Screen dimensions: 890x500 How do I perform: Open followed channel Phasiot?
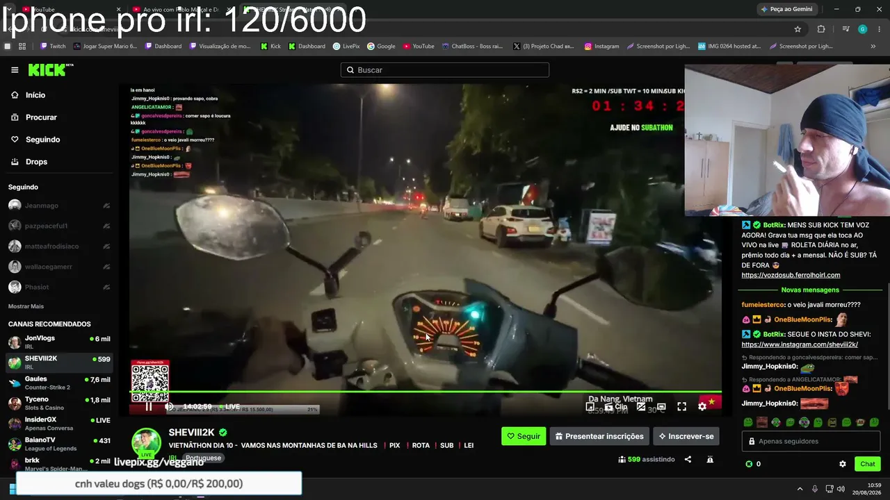(x=37, y=287)
